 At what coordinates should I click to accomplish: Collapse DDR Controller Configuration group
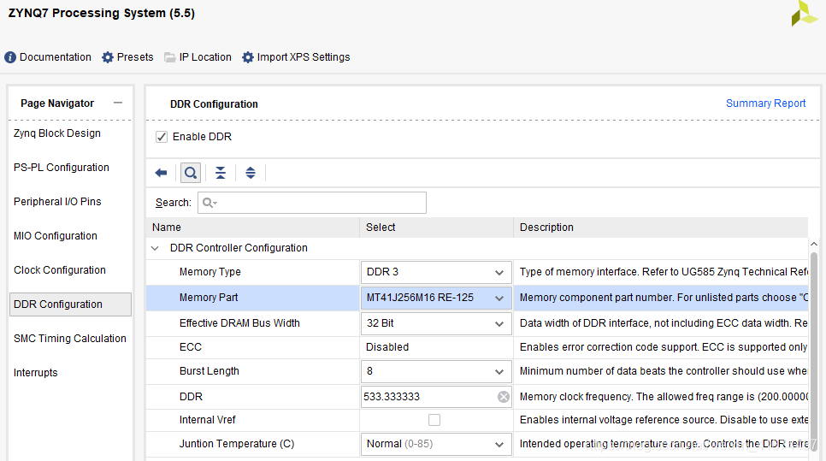click(x=155, y=248)
